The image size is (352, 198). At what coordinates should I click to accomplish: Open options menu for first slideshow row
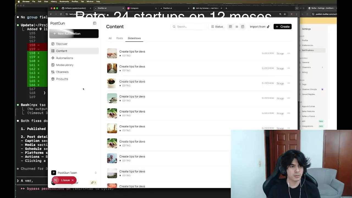click(288, 53)
